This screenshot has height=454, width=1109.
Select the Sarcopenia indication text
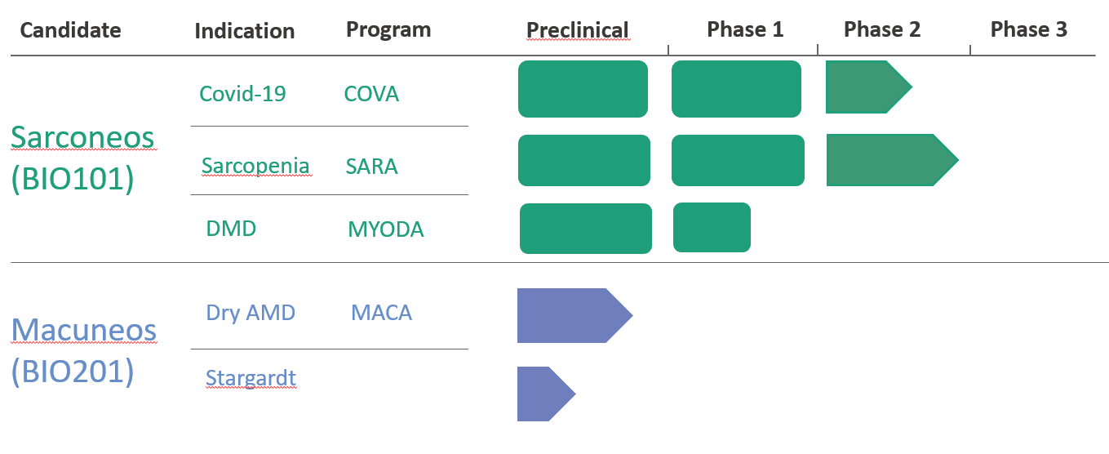coord(255,167)
